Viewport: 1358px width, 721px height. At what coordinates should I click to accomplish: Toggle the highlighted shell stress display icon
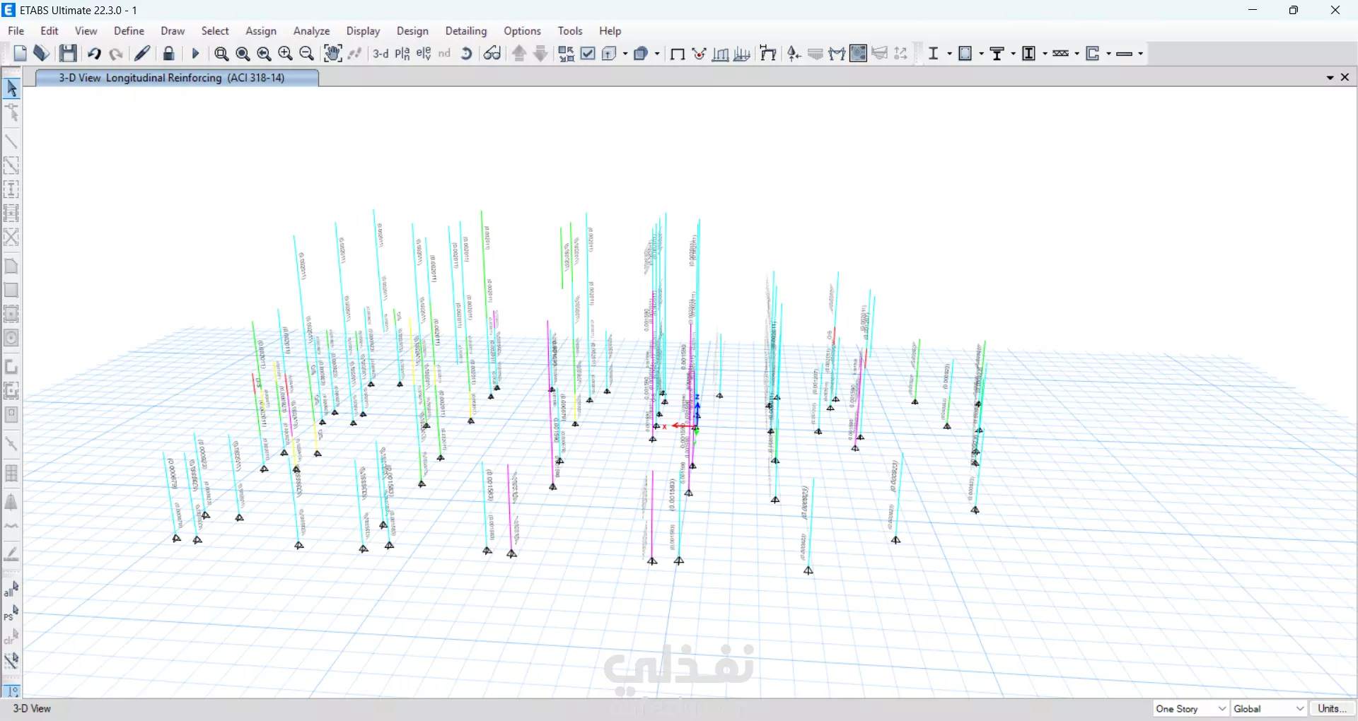[859, 54]
